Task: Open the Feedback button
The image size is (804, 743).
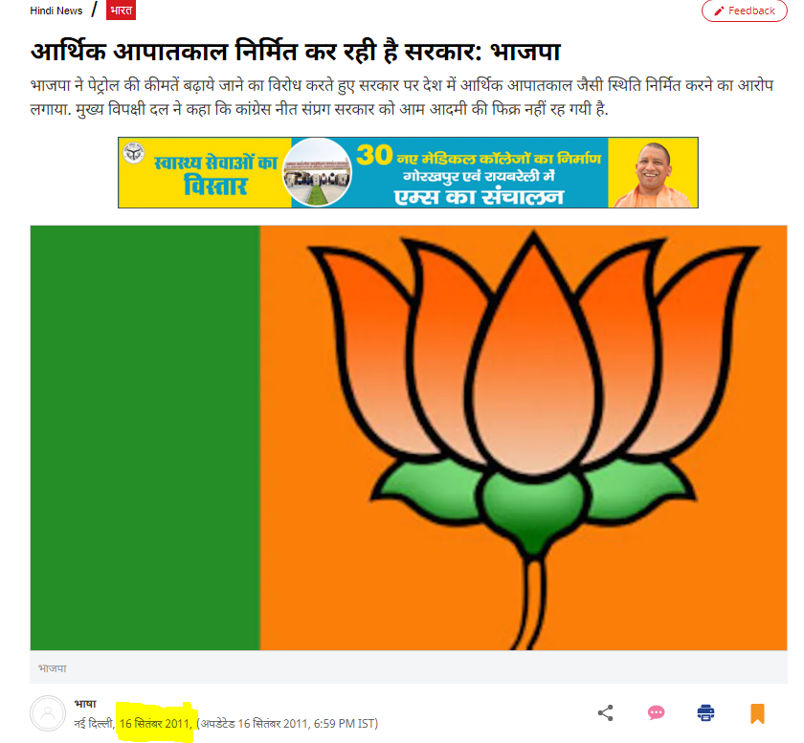Action: coord(744,11)
